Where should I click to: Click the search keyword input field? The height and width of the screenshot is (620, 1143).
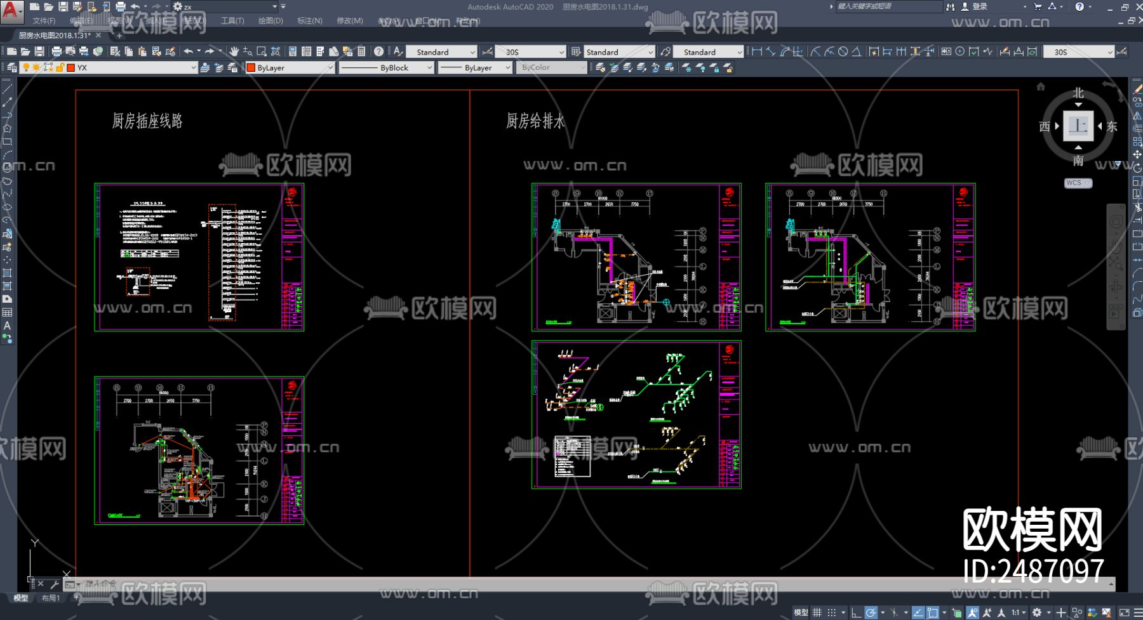[889, 6]
